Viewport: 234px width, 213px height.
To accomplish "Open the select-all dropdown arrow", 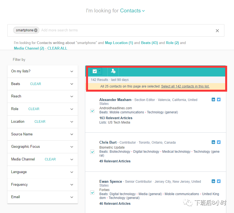I will point(100,71).
